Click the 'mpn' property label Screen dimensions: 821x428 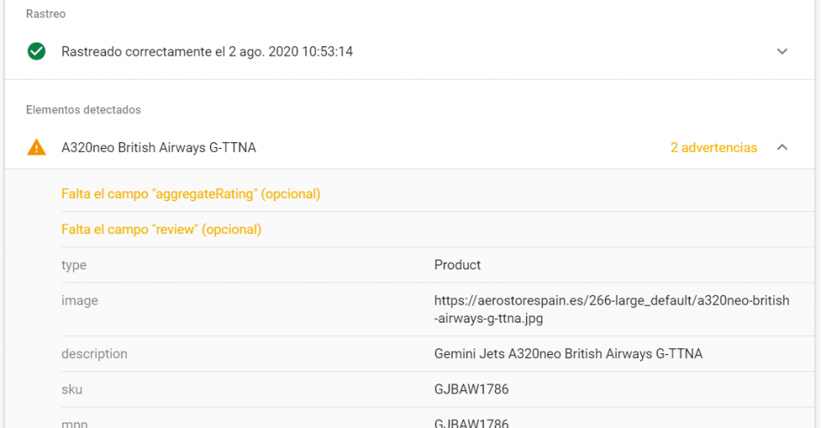point(75,423)
